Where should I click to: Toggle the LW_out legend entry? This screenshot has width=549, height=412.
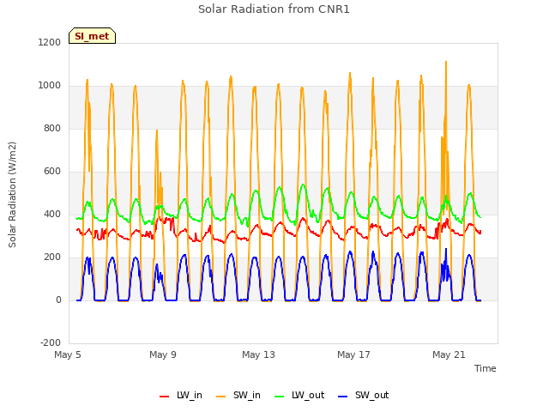tap(299, 395)
